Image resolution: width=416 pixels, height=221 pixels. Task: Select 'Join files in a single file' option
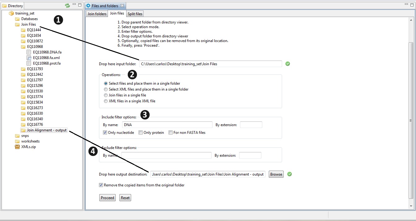click(x=106, y=95)
